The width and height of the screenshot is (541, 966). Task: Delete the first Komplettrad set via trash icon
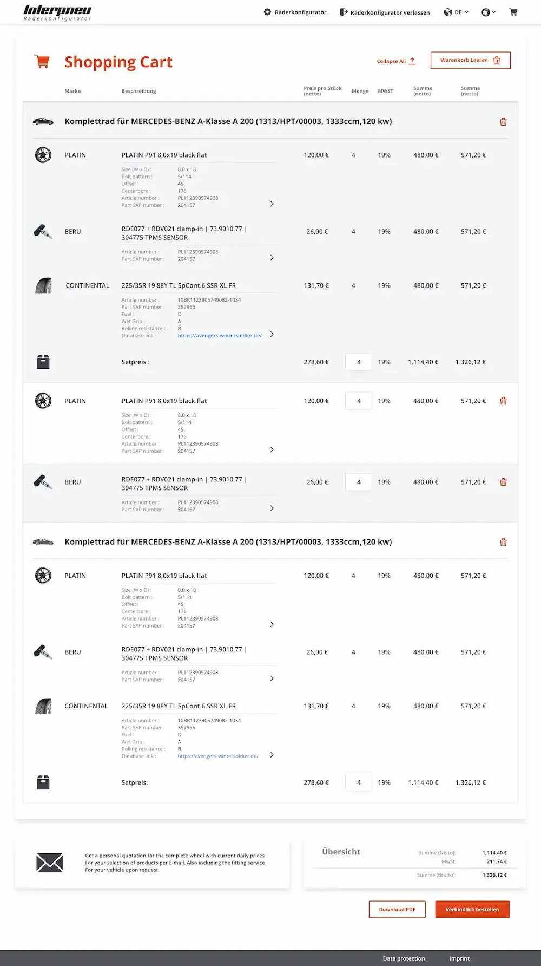[x=503, y=122]
